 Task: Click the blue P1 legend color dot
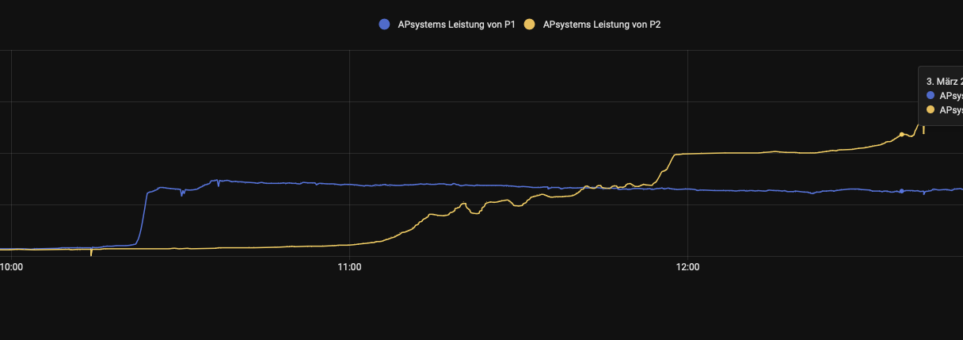[x=385, y=25]
